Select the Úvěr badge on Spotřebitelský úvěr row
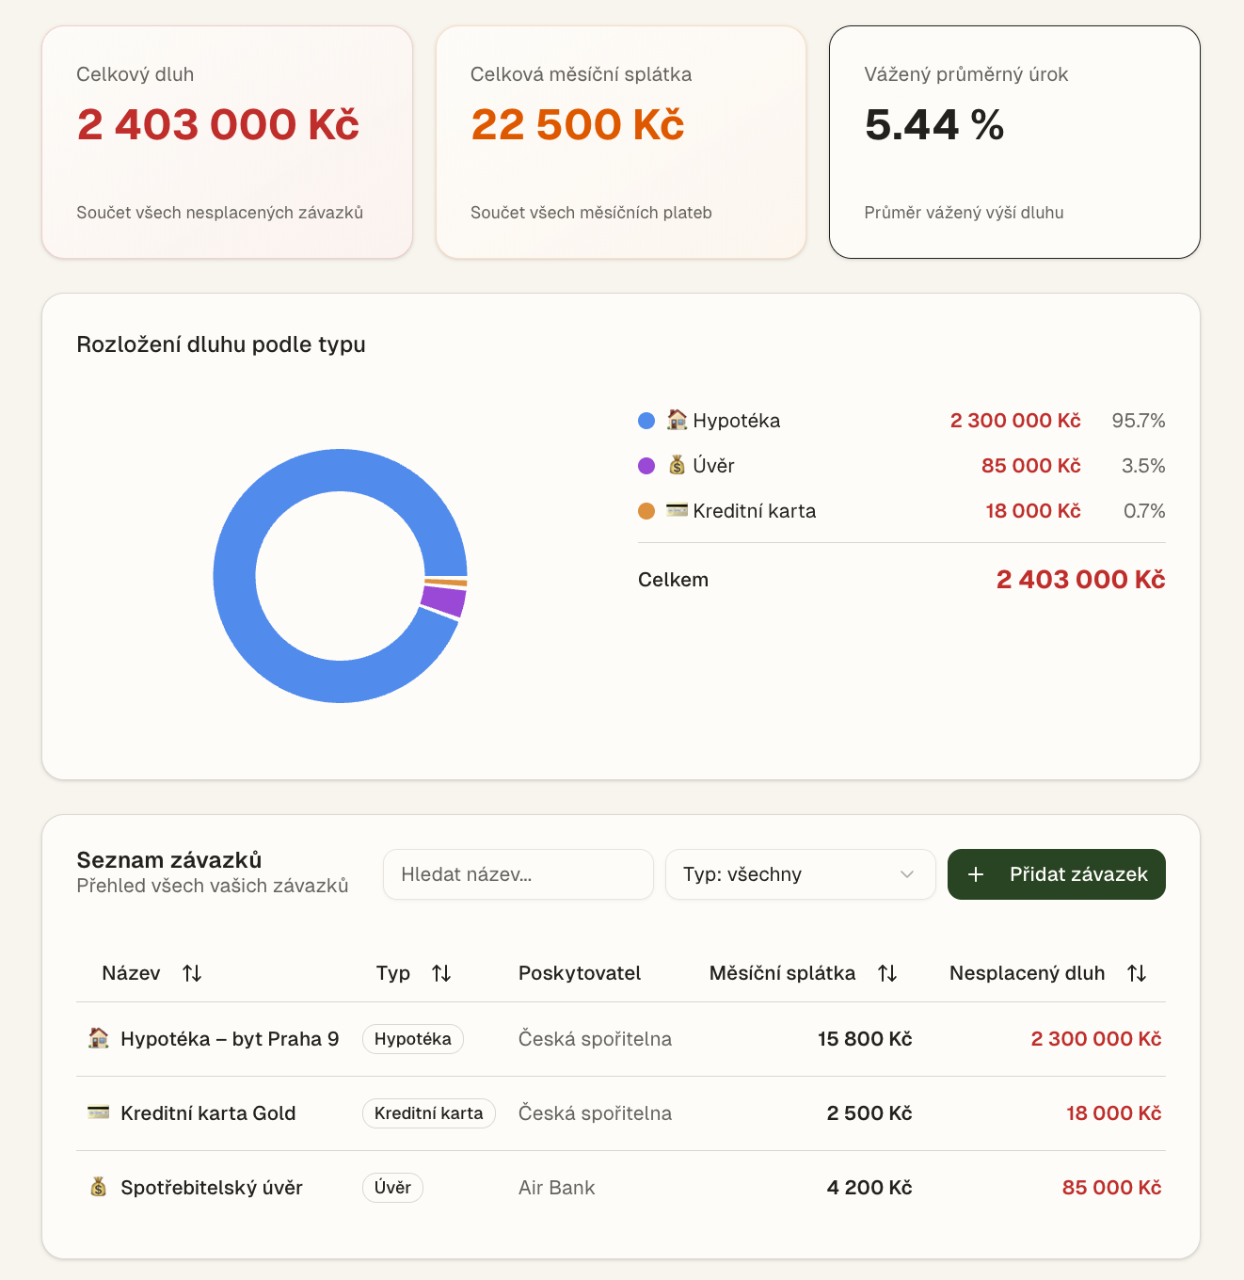Screen dimensions: 1244x1280 pos(392,1187)
